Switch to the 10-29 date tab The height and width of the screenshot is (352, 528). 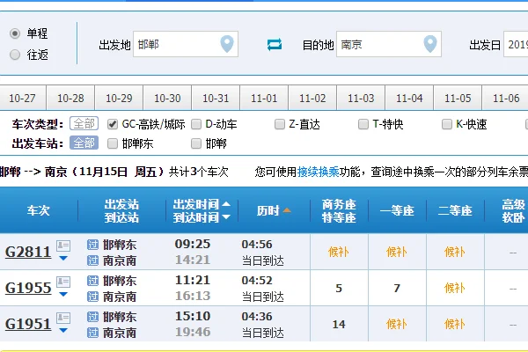[119, 98]
